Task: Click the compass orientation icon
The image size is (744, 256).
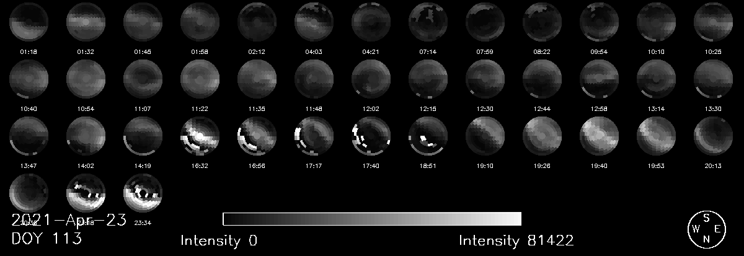Action: (x=706, y=229)
